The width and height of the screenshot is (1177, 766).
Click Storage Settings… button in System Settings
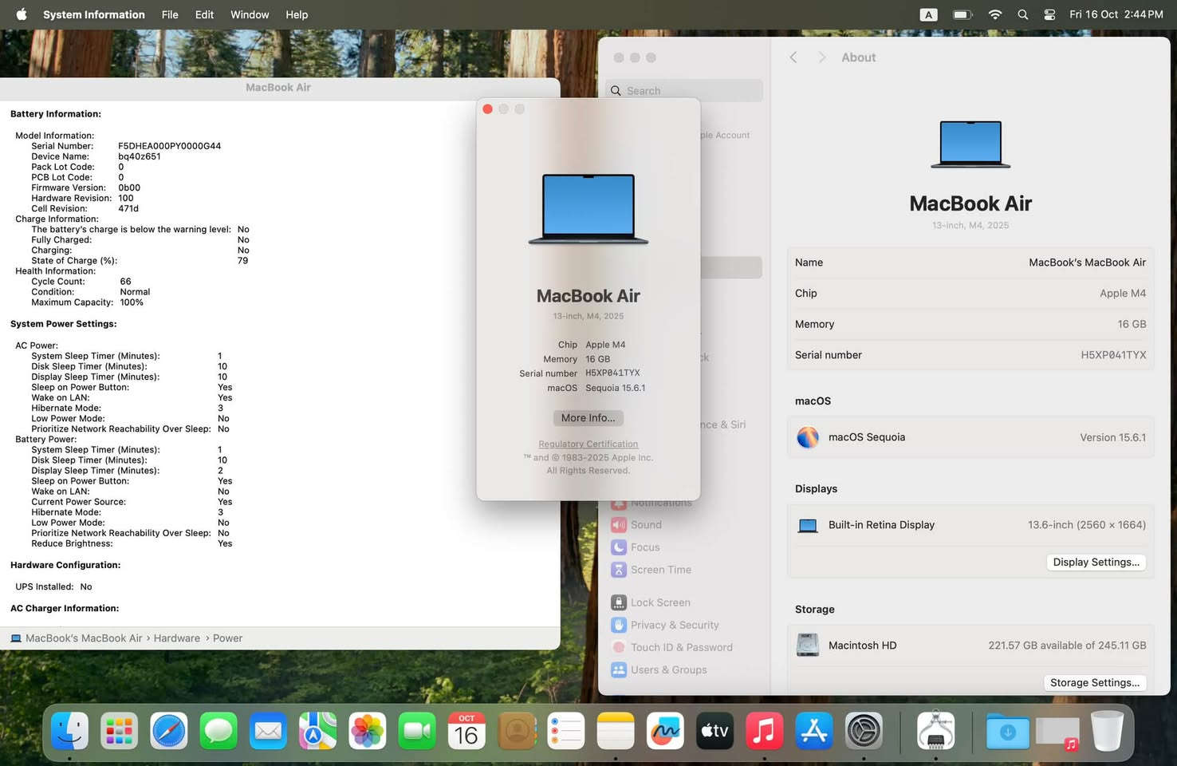(x=1095, y=683)
